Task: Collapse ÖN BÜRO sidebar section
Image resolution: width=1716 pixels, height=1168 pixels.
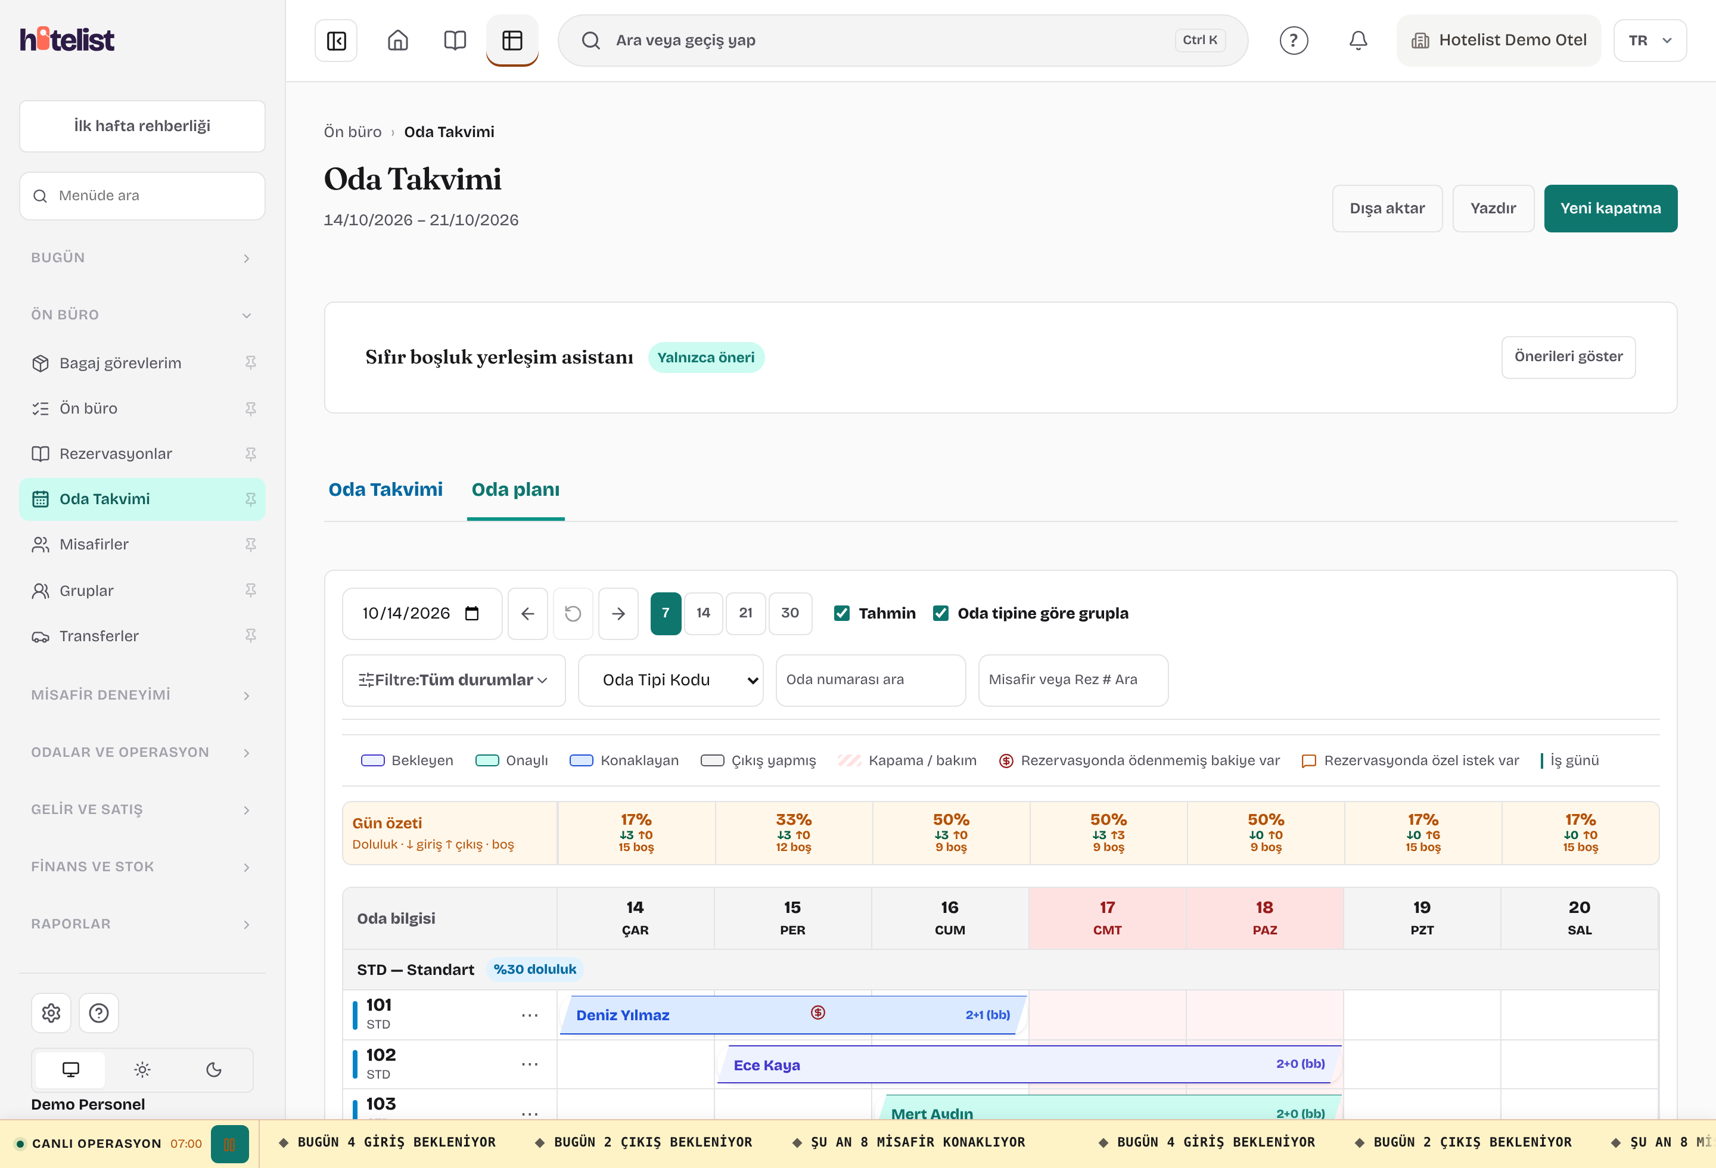Action: (142, 315)
